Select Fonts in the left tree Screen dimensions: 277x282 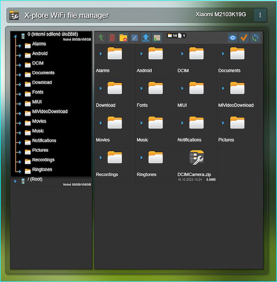coord(38,92)
